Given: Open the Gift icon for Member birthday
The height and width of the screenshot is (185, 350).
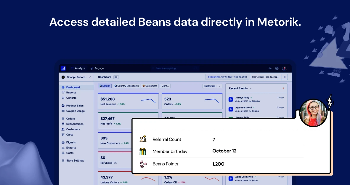Looking at the screenshot, I should [x=143, y=151].
